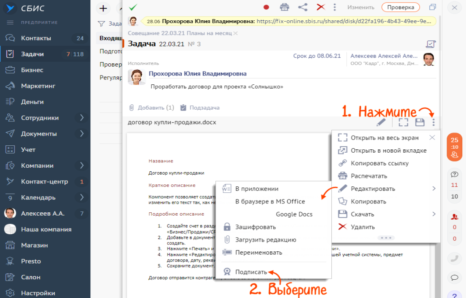Image resolution: width=466 pixels, height=298 pixels.
Task: Expand the file menu with the bottom dots
Action: (386, 238)
